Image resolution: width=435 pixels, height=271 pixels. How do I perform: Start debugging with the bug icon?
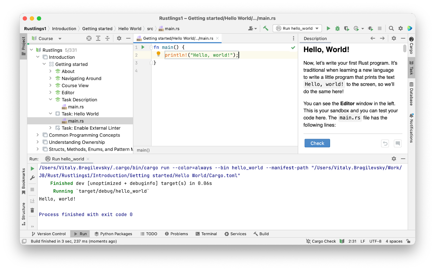(x=337, y=28)
